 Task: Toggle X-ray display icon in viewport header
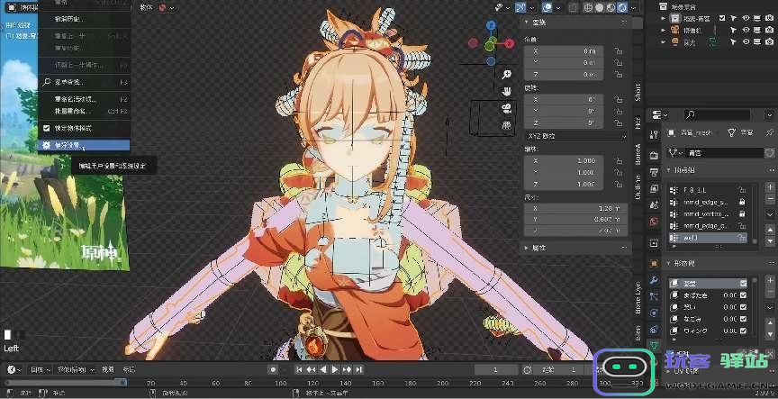tap(573, 7)
